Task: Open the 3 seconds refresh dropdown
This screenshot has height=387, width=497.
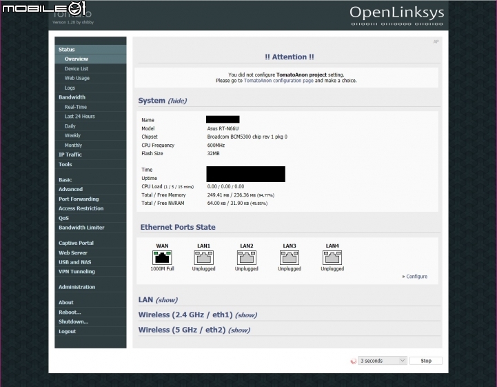Action: point(383,361)
